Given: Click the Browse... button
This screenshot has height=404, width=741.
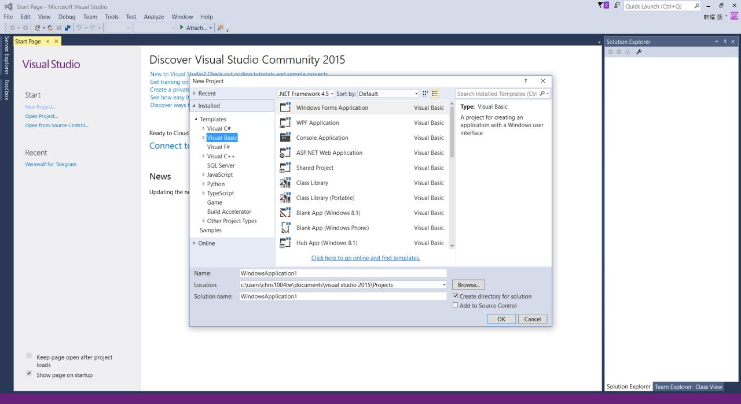Looking at the screenshot, I should point(468,285).
